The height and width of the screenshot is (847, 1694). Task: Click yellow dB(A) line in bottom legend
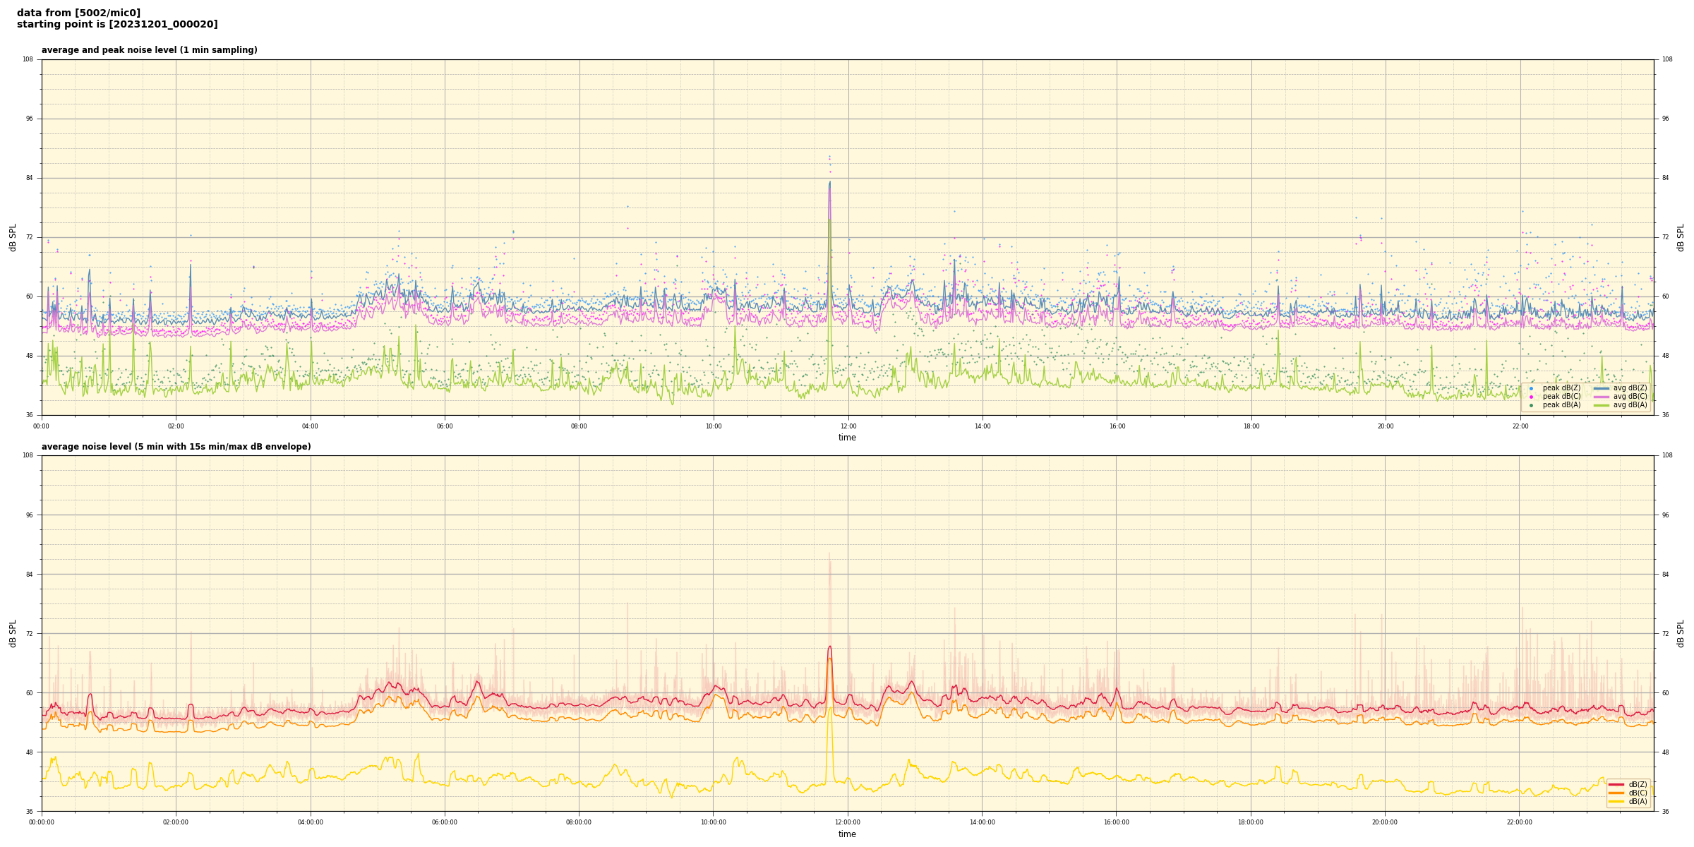point(1616,801)
